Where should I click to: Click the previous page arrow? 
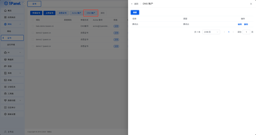(224, 32)
